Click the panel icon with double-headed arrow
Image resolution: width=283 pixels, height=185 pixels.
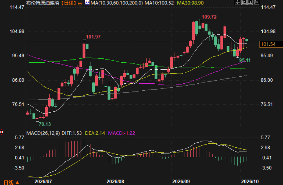tap(256, 2)
